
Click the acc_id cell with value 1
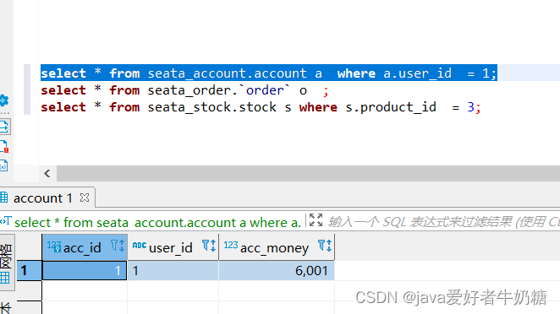85,270
